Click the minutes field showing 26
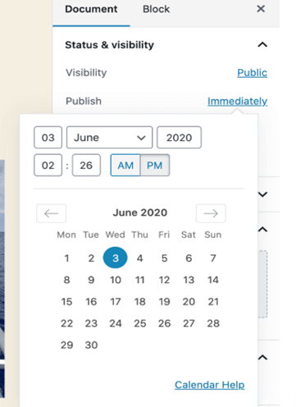This screenshot has width=296, height=407. (x=86, y=165)
